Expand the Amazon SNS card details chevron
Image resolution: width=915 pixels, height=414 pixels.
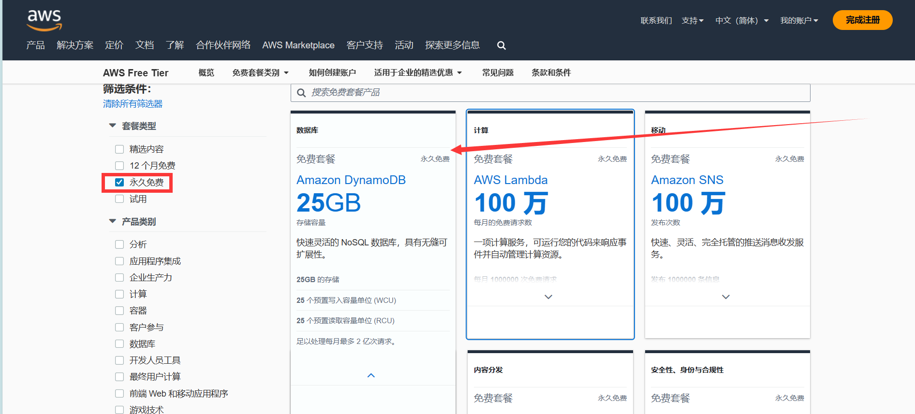tap(726, 297)
